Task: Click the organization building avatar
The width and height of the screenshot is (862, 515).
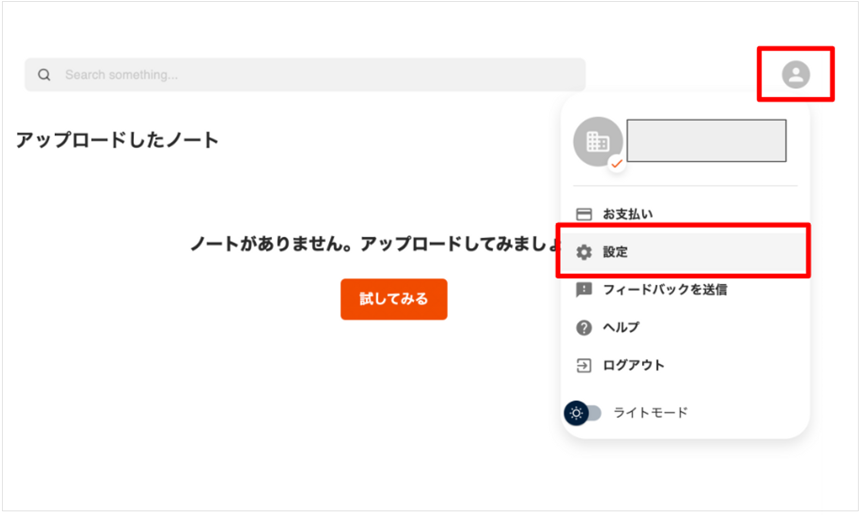Action: coord(598,142)
